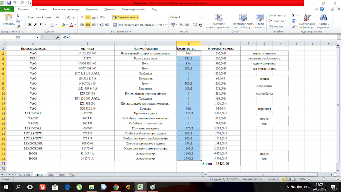
Task: Open the Вставка ribbon tab
Action: [x=40, y=9]
